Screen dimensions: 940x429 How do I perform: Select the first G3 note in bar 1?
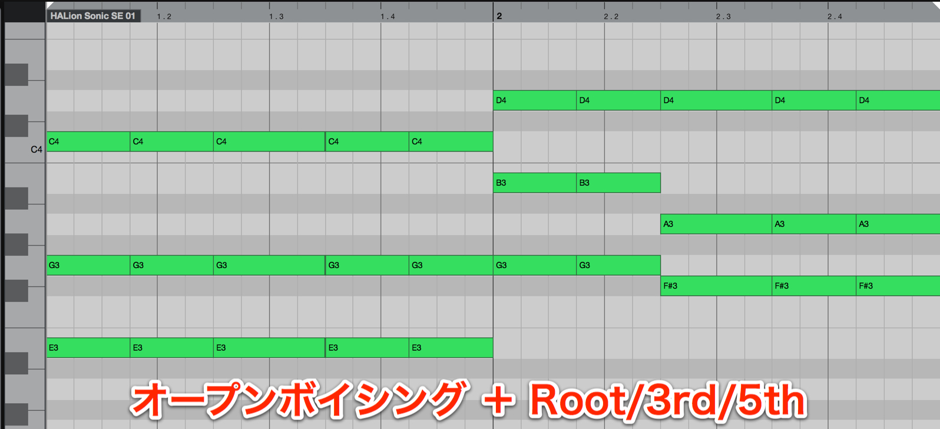[x=88, y=265]
